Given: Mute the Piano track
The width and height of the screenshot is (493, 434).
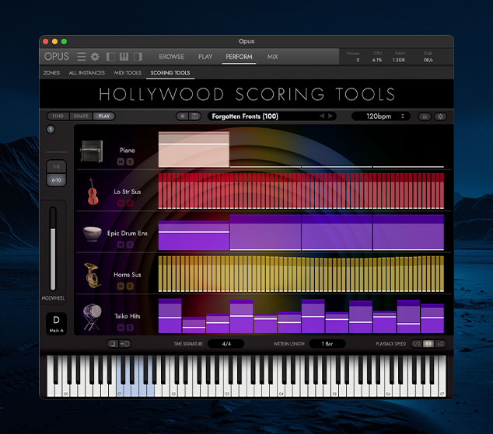Looking at the screenshot, I should point(121,161).
